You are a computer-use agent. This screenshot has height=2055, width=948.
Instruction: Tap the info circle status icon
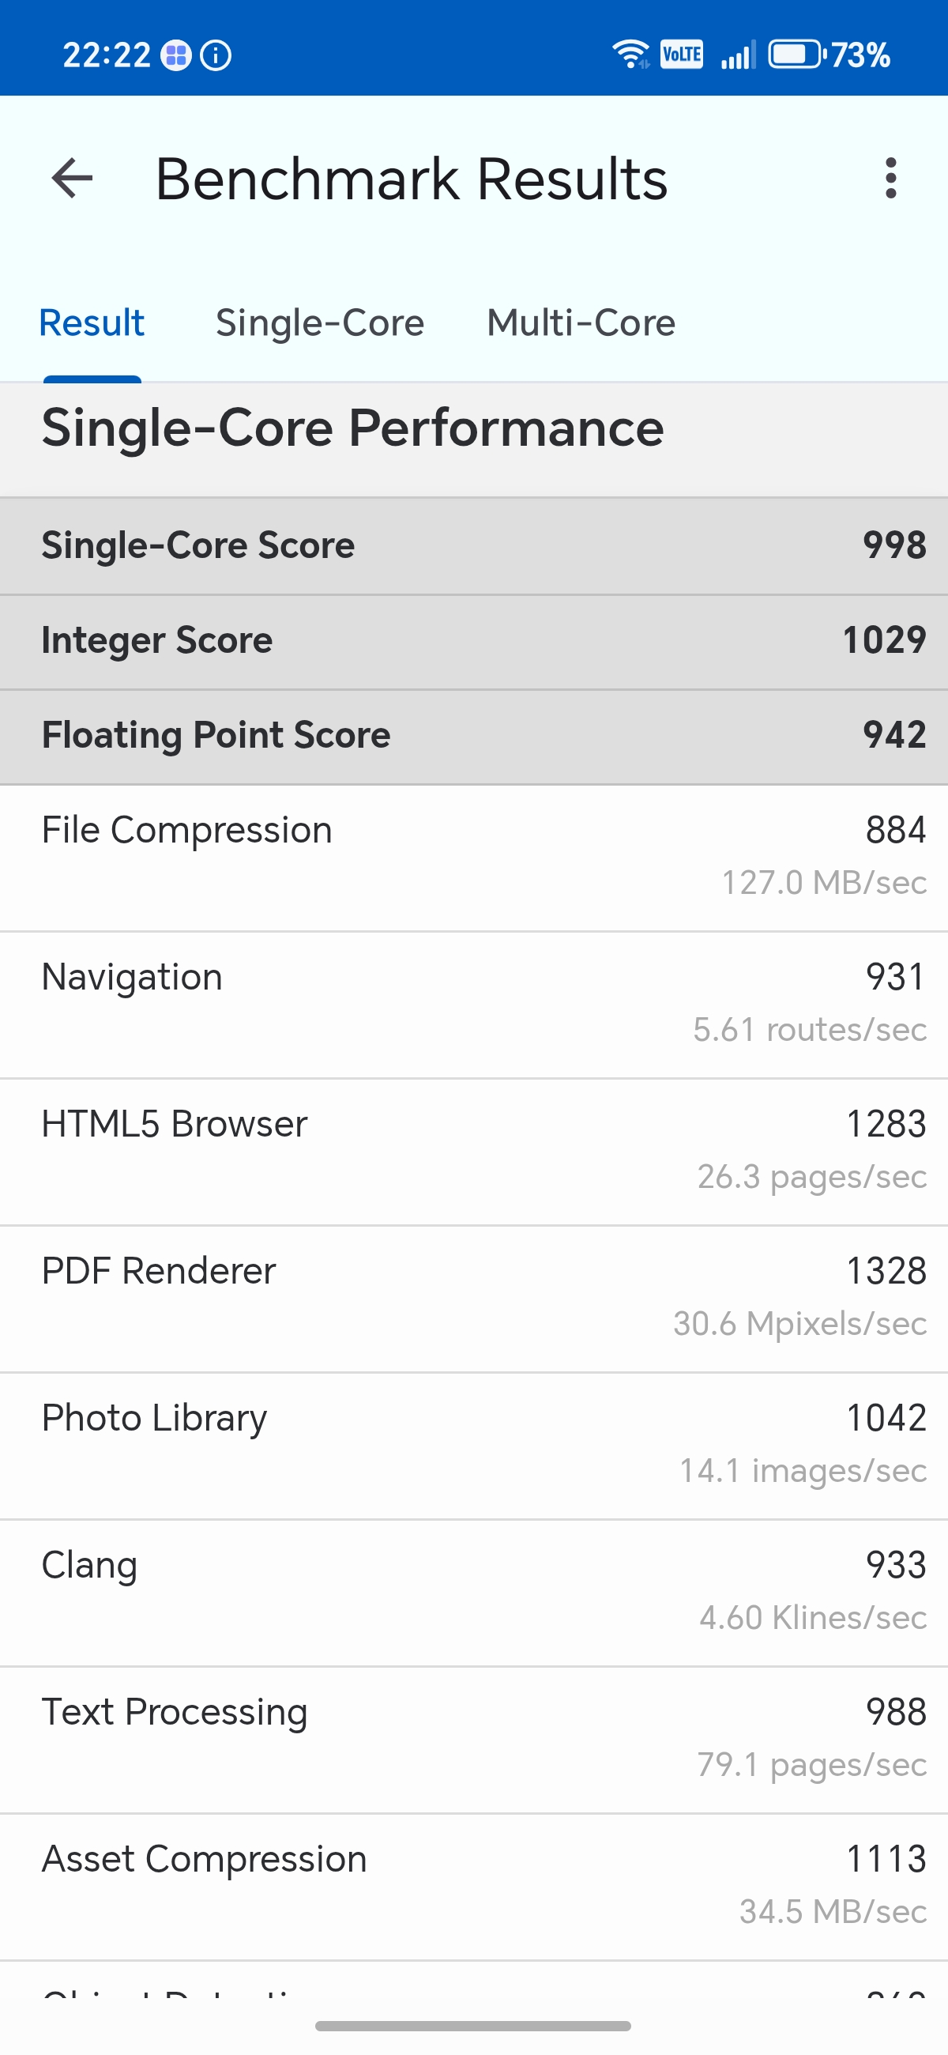pos(215,55)
